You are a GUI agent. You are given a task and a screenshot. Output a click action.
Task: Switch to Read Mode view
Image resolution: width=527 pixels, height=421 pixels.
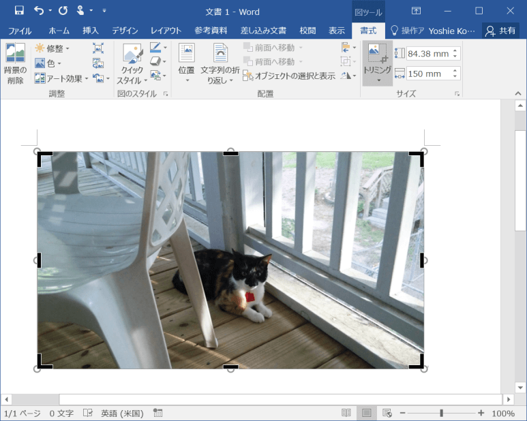(346, 413)
